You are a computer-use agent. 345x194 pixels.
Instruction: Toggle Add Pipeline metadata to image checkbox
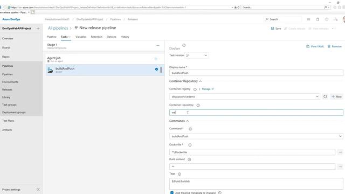coord(172,193)
